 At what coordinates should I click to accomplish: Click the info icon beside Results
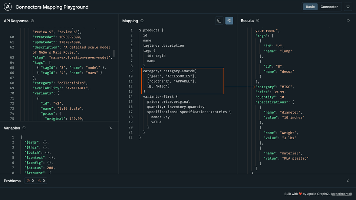[258, 21]
